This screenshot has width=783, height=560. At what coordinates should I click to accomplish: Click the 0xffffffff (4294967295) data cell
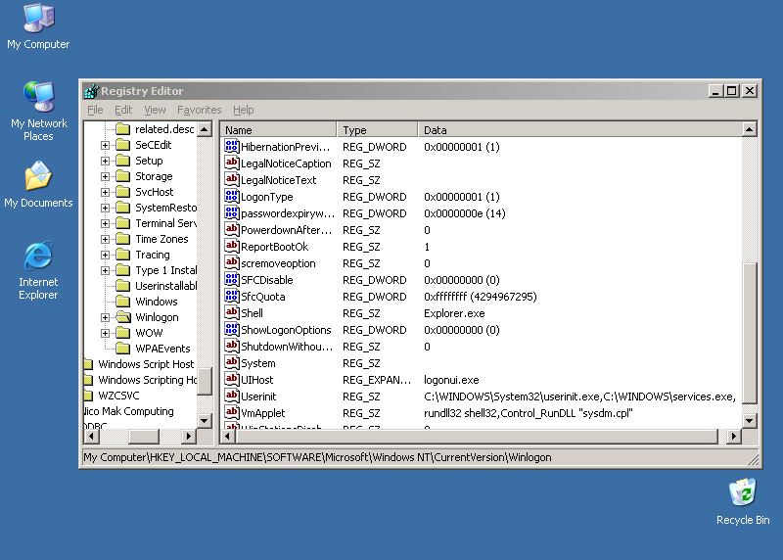coord(481,297)
